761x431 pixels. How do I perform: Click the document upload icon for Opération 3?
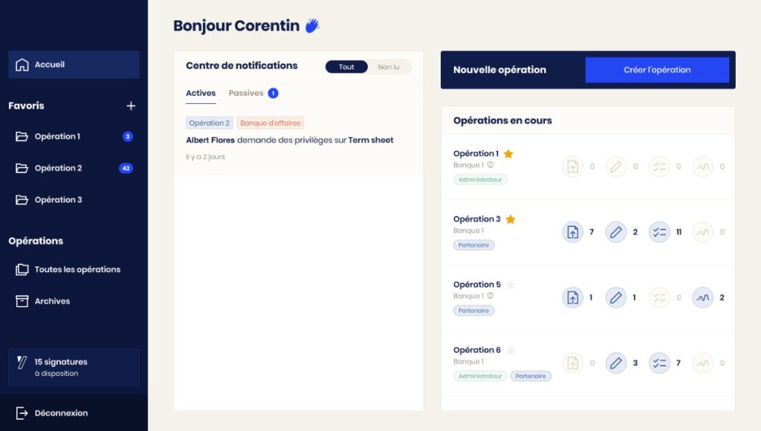tap(573, 232)
